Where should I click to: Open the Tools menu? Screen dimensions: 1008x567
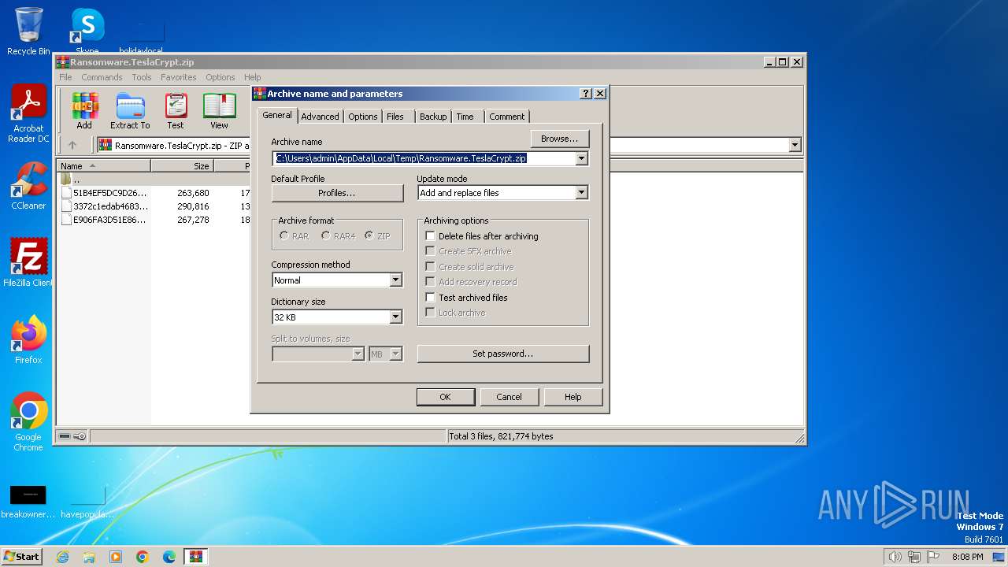(x=142, y=77)
